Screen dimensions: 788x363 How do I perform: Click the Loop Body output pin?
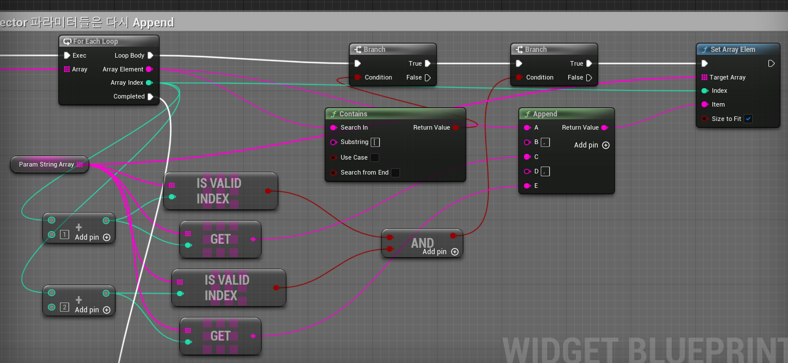pos(150,55)
